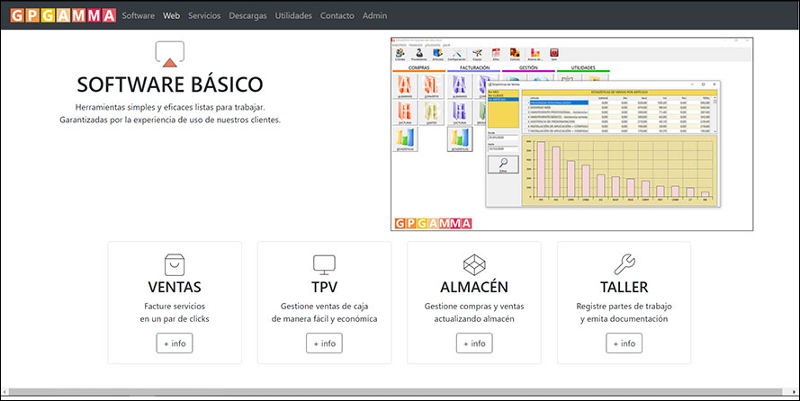Open the Utilidades nav item
800x401 pixels.
point(293,16)
